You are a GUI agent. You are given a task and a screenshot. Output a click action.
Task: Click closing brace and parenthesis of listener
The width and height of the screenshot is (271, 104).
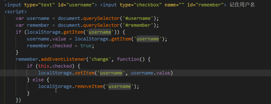pyautogui.click(x=18, y=100)
